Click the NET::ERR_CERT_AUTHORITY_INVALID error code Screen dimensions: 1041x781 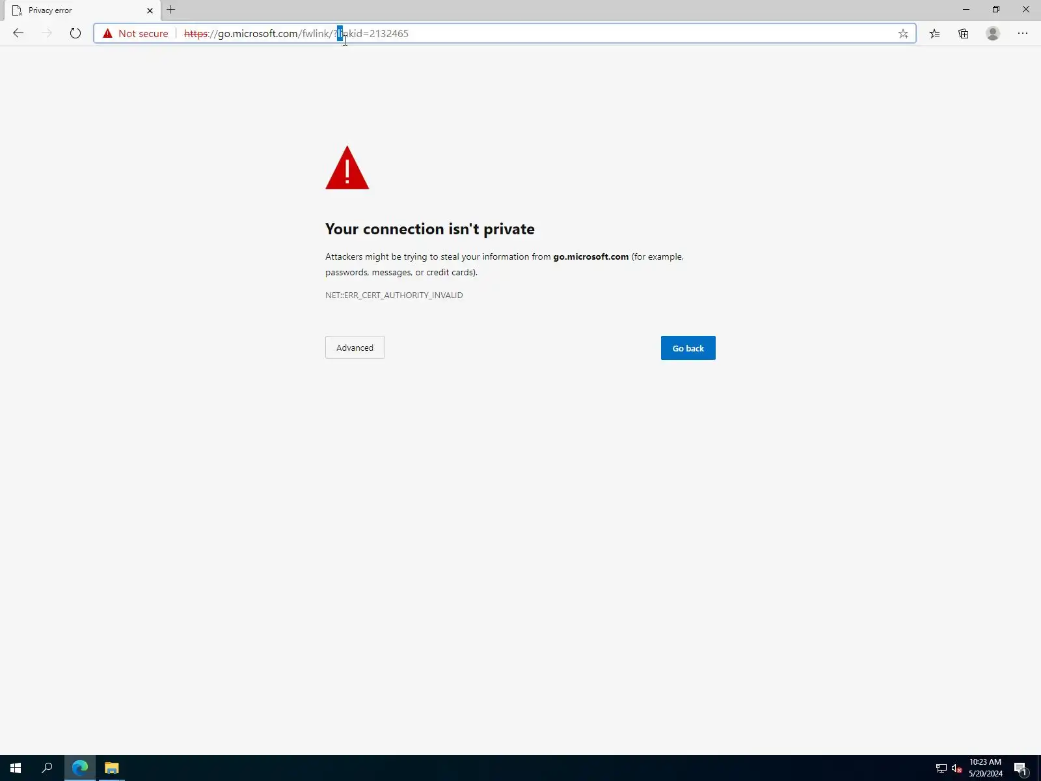point(394,295)
